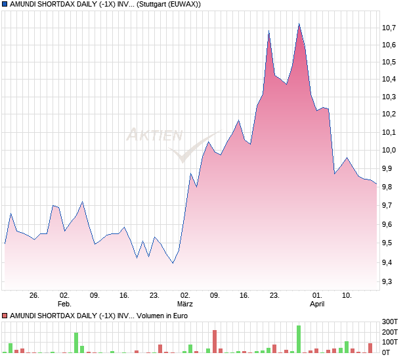Click the 10,5 price axis label

coord(389,62)
